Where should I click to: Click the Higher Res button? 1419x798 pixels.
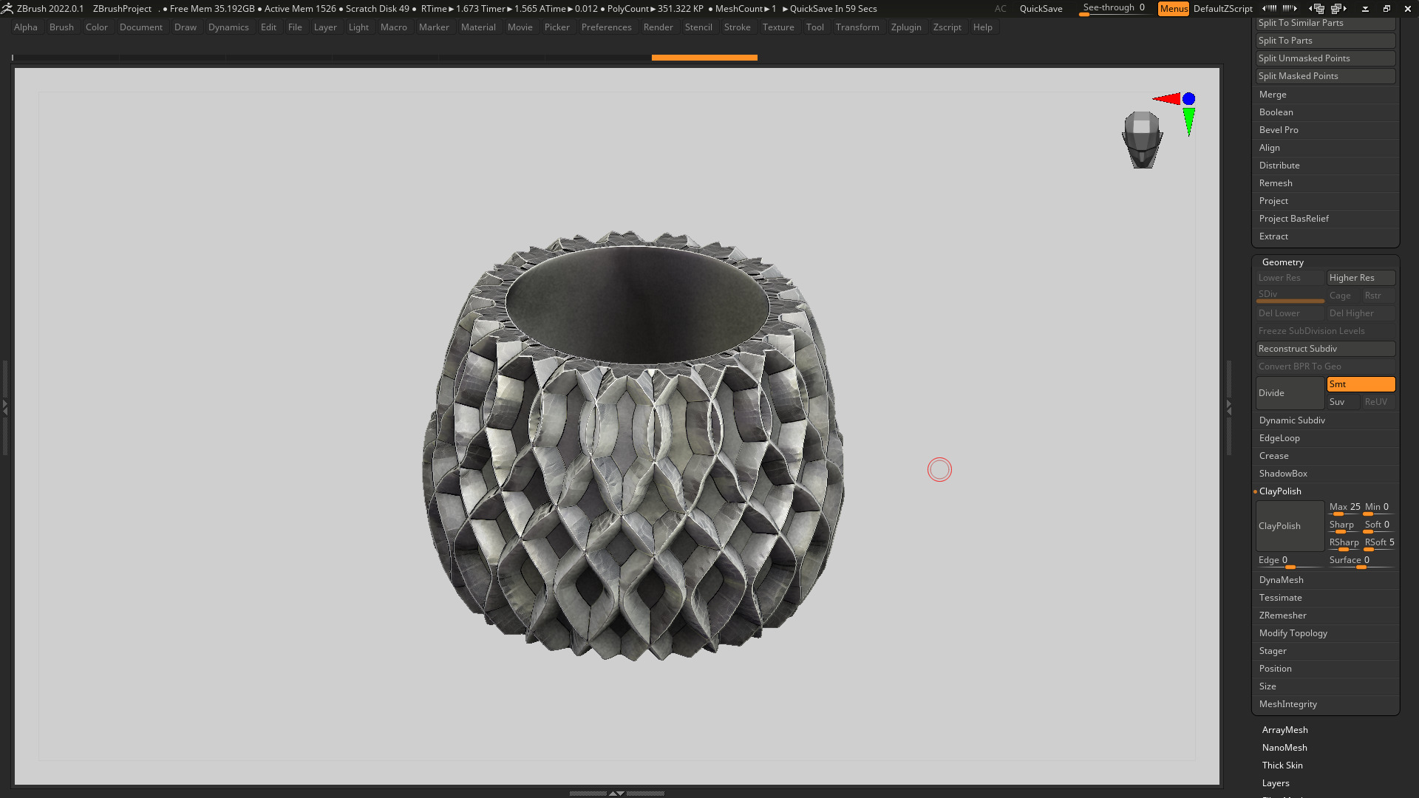click(x=1361, y=278)
